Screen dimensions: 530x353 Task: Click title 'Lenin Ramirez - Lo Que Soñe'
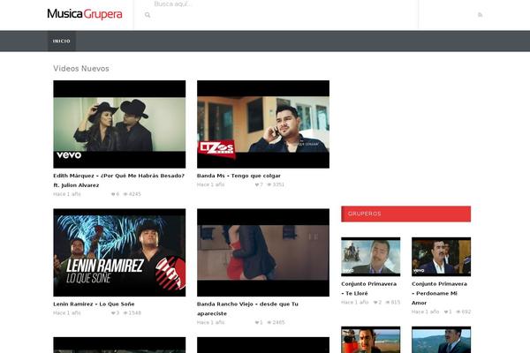94,304
